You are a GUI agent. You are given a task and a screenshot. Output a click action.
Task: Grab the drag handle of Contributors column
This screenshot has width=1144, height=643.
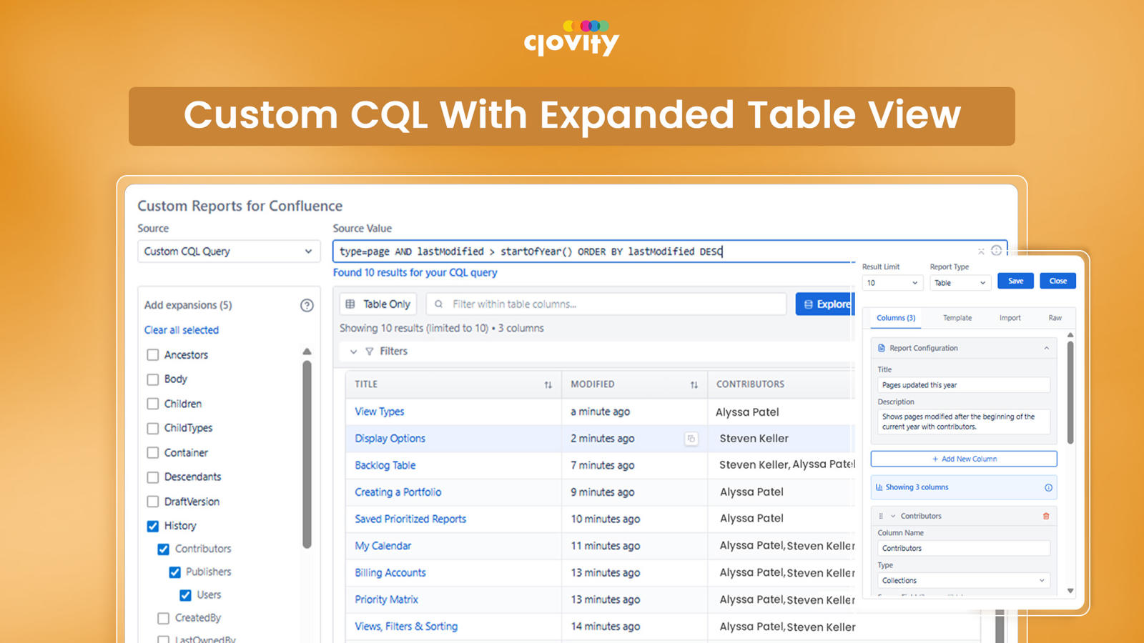(x=881, y=516)
